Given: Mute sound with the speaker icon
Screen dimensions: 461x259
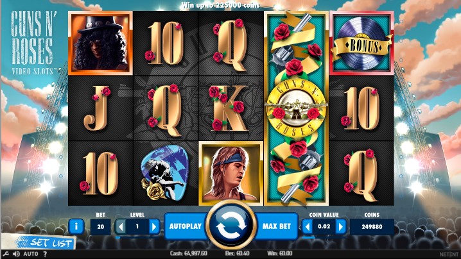Looking at the screenshot, I should tap(17, 254).
